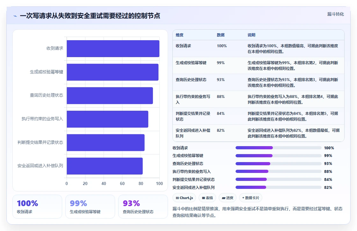
Task: Click the 生成或校验幂等键 chart bar
Action: point(113,72)
